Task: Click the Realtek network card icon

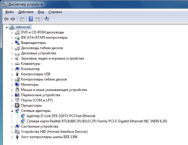Action: [23, 121]
